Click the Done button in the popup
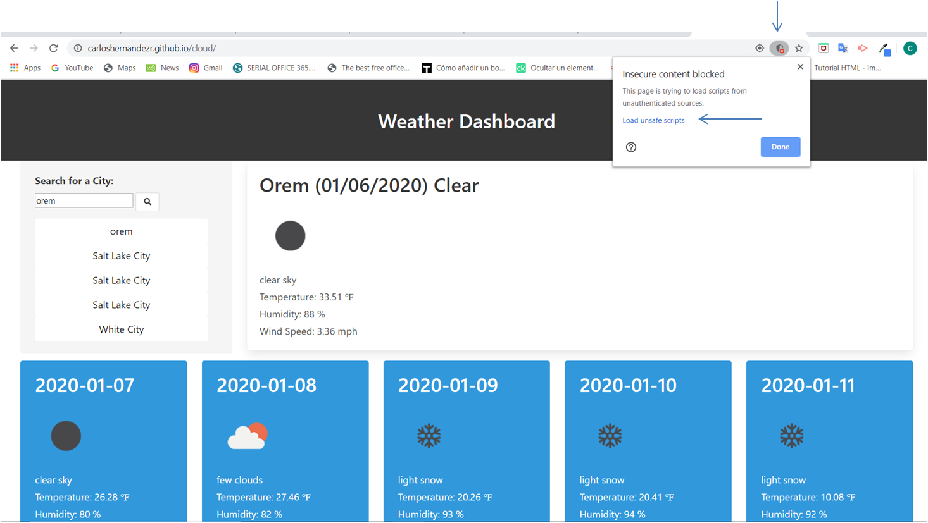 click(x=781, y=147)
